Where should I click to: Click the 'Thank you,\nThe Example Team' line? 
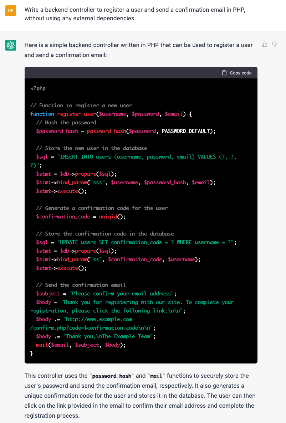(96, 336)
